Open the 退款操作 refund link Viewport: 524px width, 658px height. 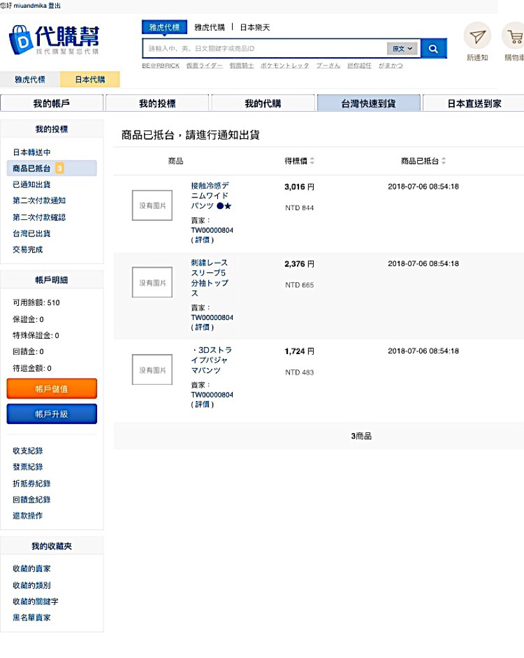pos(26,515)
